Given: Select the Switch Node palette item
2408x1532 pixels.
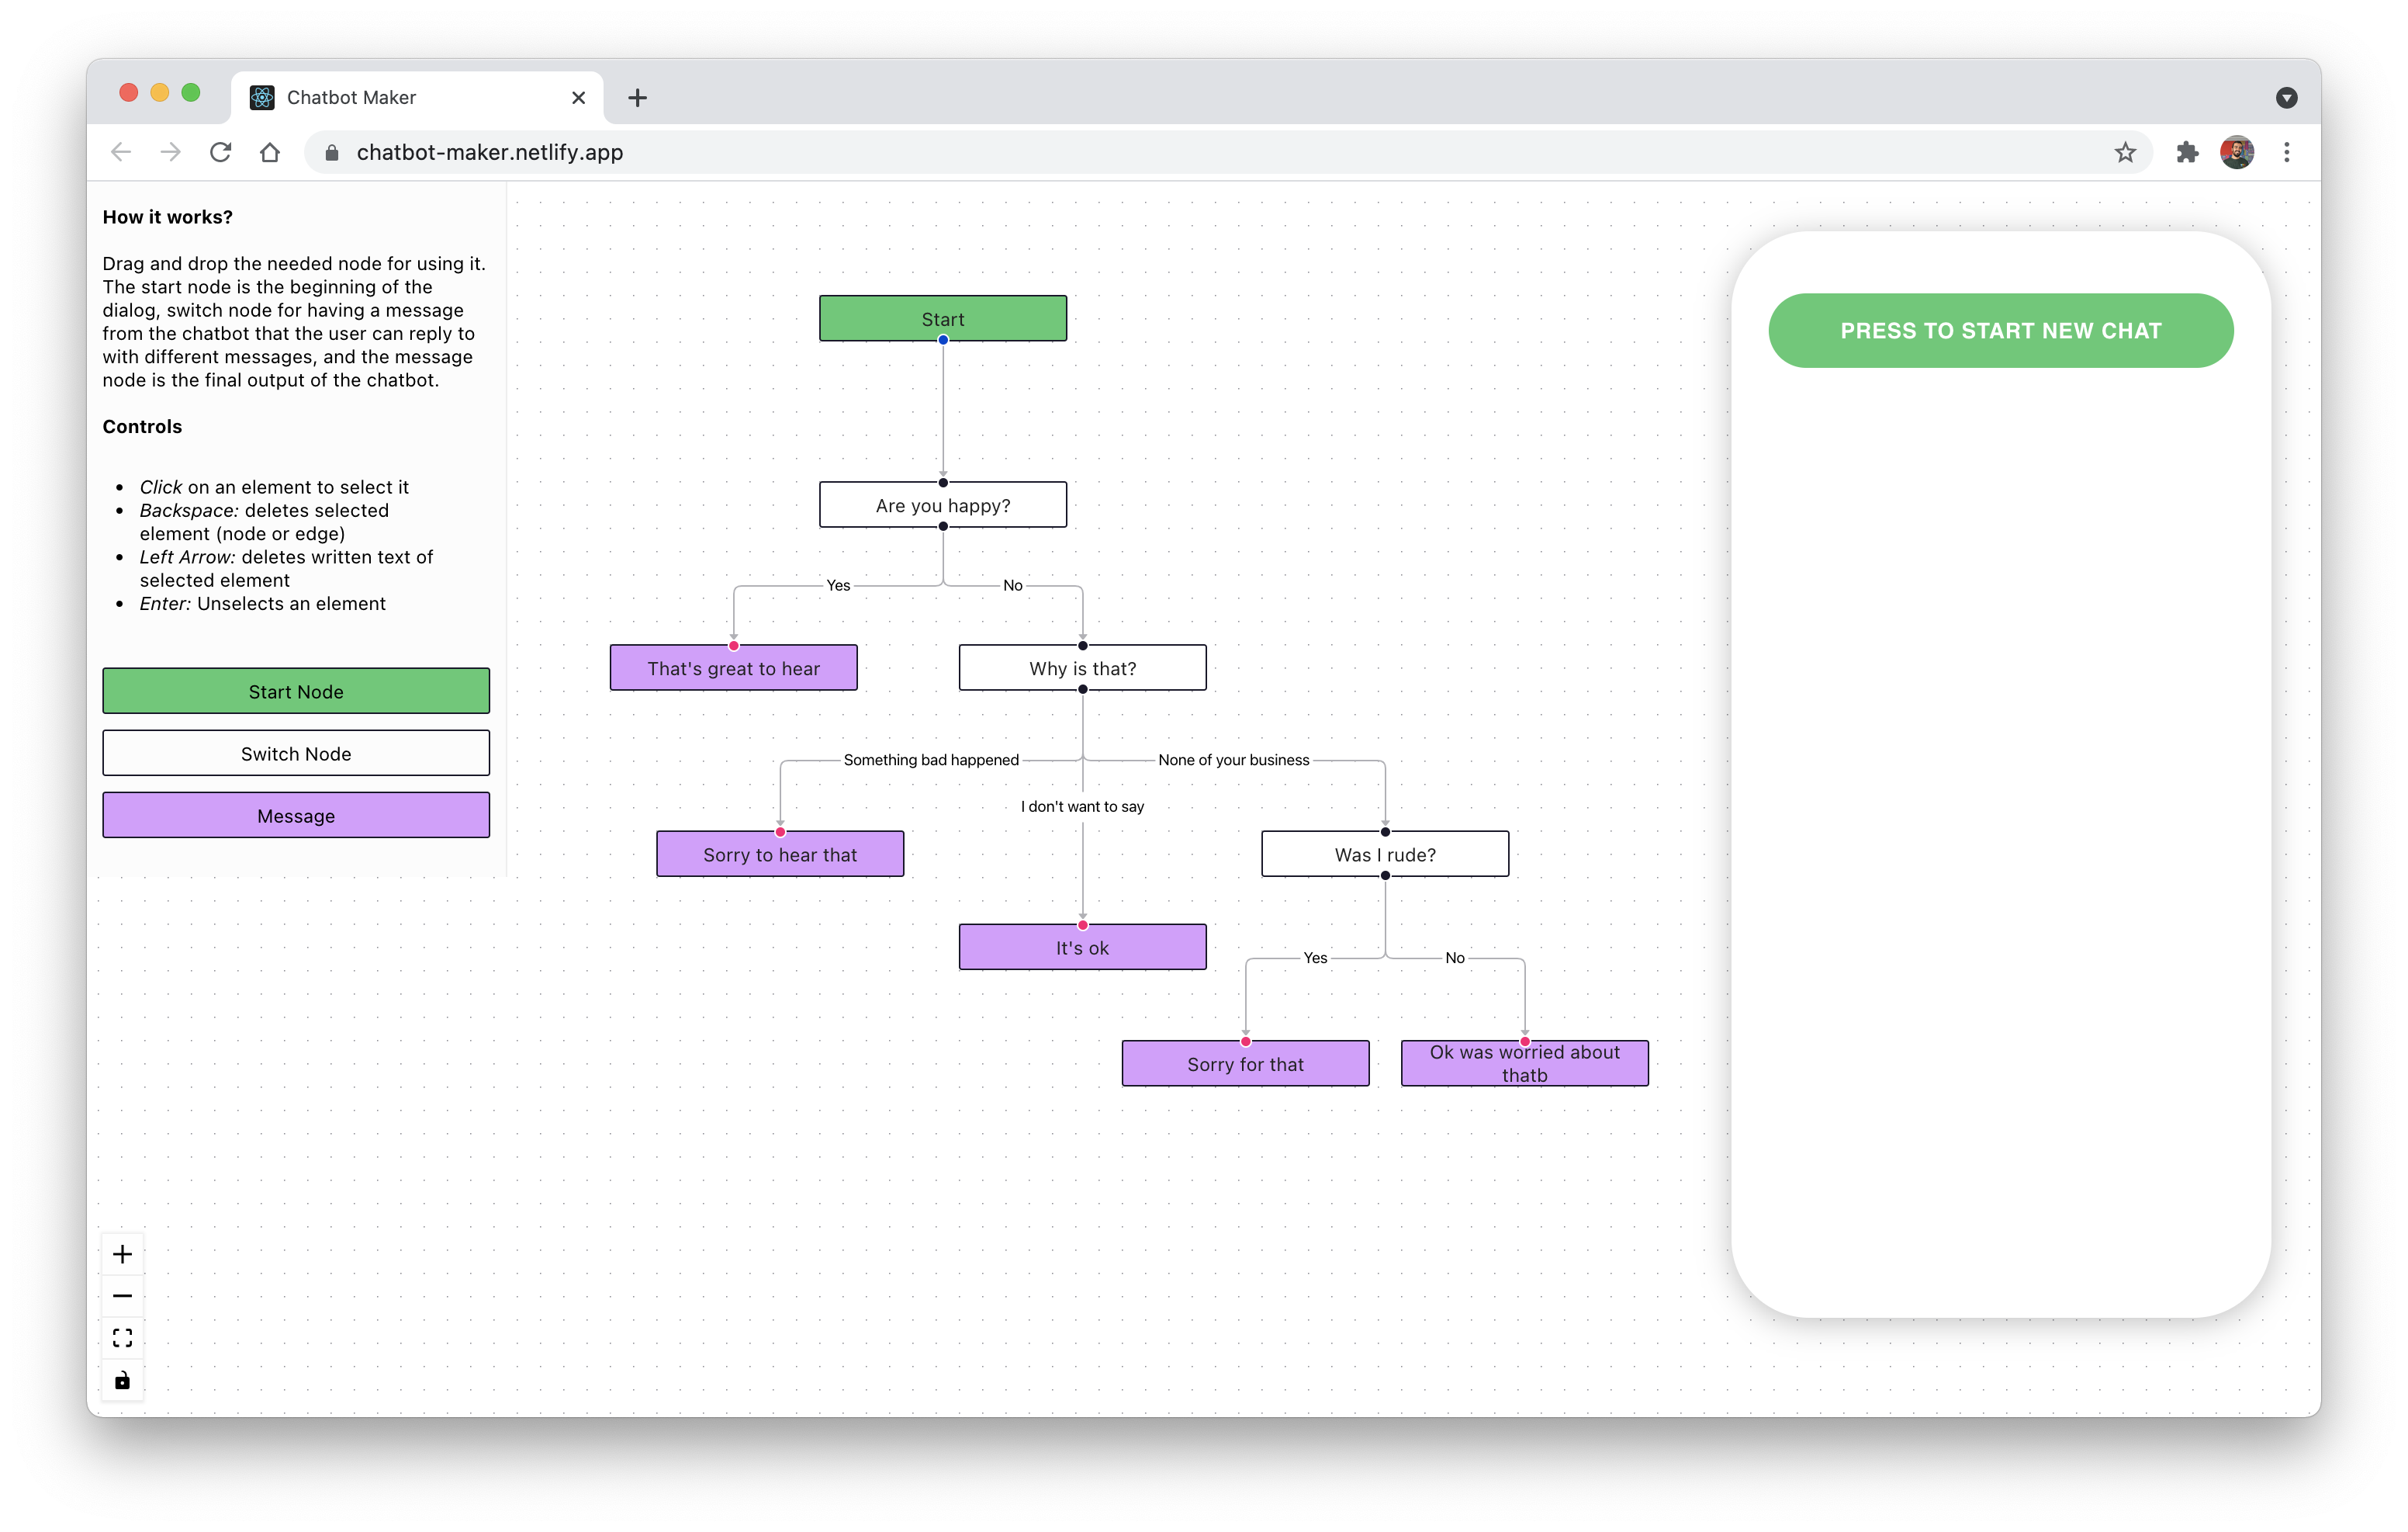Looking at the screenshot, I should tap(296, 754).
